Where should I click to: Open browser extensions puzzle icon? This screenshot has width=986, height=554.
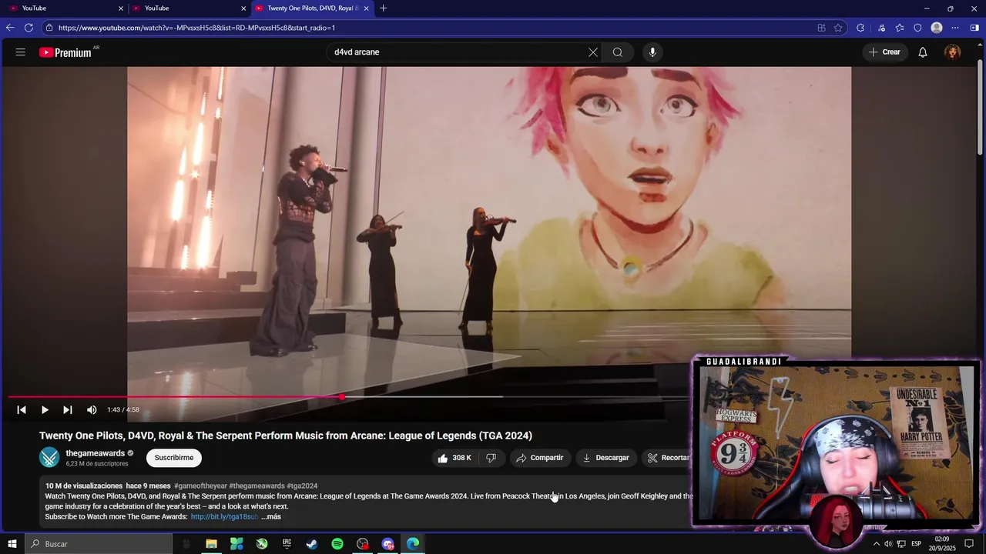(860, 28)
